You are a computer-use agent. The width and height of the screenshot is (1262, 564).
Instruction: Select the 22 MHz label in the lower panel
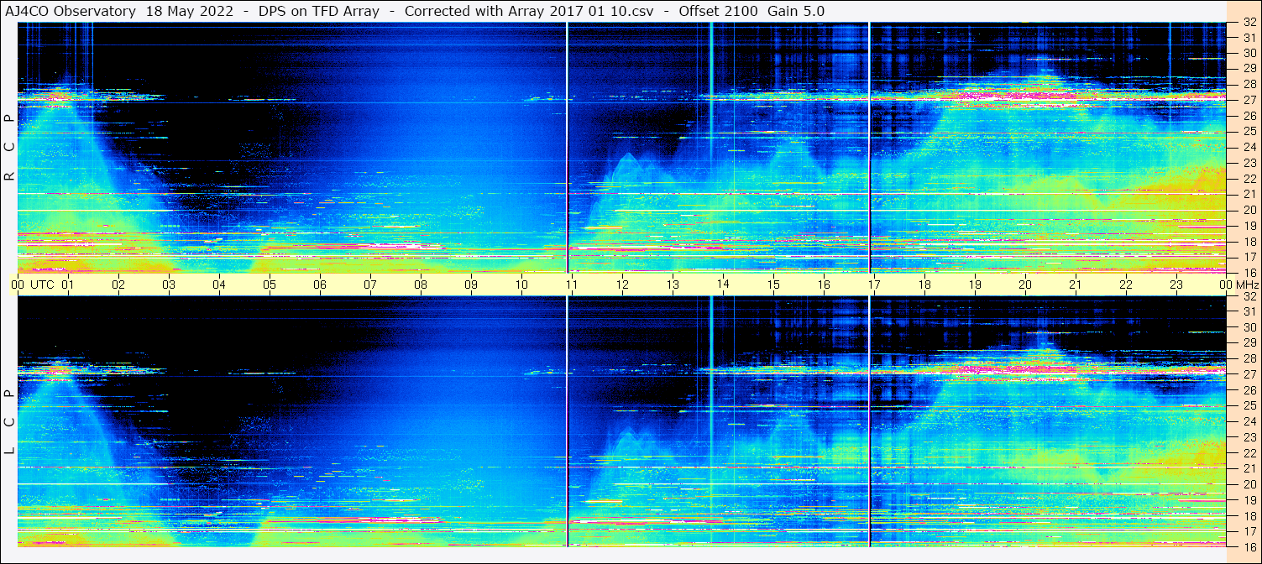point(1249,452)
